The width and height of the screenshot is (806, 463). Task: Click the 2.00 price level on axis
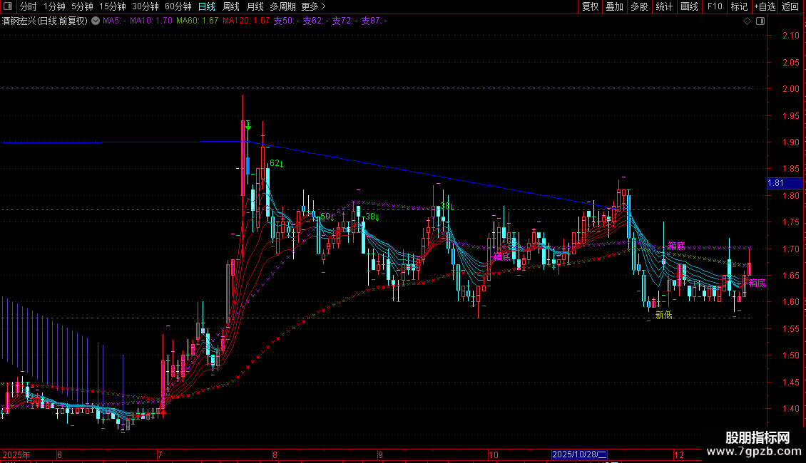click(790, 89)
